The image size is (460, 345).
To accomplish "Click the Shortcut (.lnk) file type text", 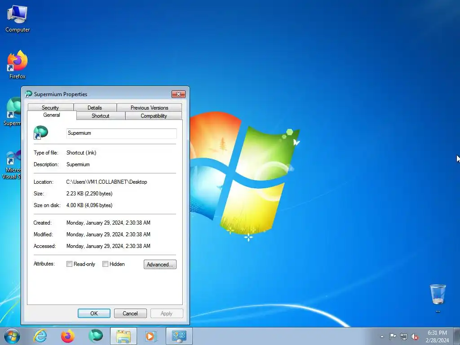I will [81, 153].
